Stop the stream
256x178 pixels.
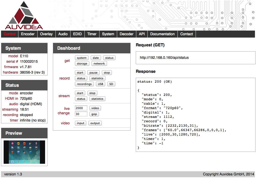click(x=92, y=93)
